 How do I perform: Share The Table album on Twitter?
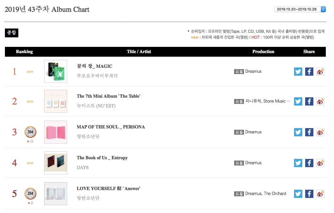click(x=298, y=101)
